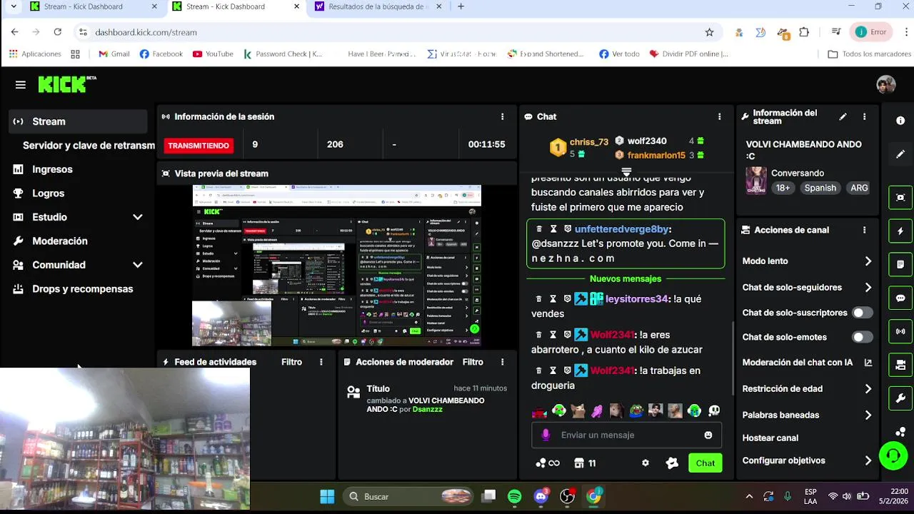Screen dimensions: 914x514
Task: Click the Enviar un mensaje input field
Action: 626,435
